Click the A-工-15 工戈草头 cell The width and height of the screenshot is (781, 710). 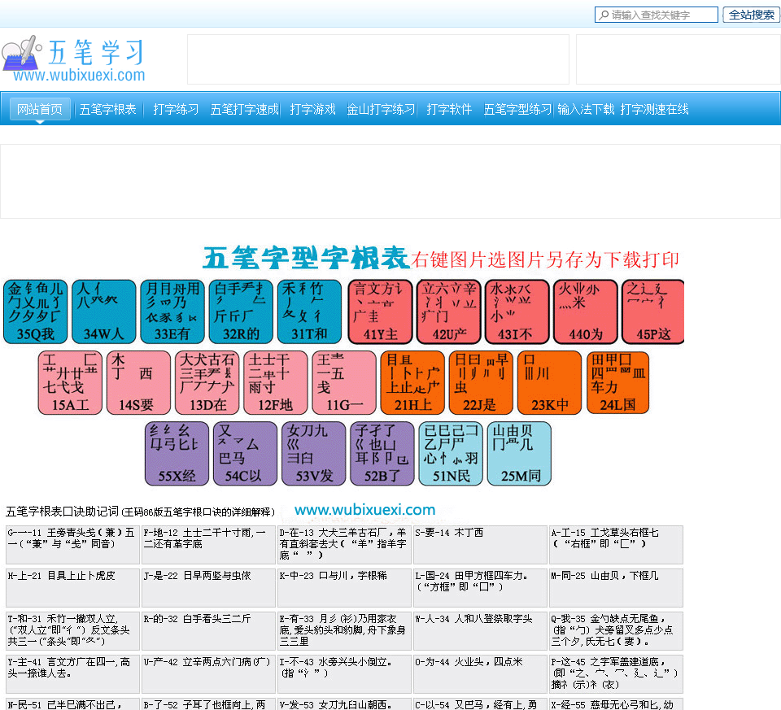616,545
